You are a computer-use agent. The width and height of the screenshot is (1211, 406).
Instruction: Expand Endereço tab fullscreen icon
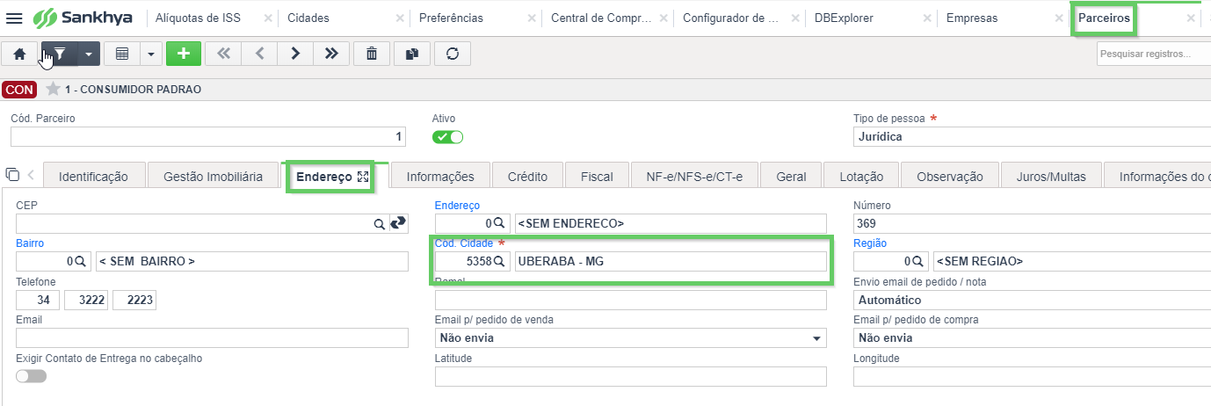[362, 177]
